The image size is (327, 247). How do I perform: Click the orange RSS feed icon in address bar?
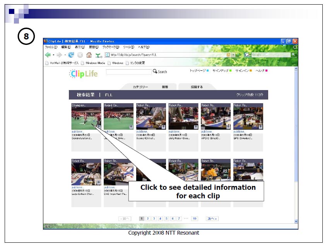(x=228, y=55)
